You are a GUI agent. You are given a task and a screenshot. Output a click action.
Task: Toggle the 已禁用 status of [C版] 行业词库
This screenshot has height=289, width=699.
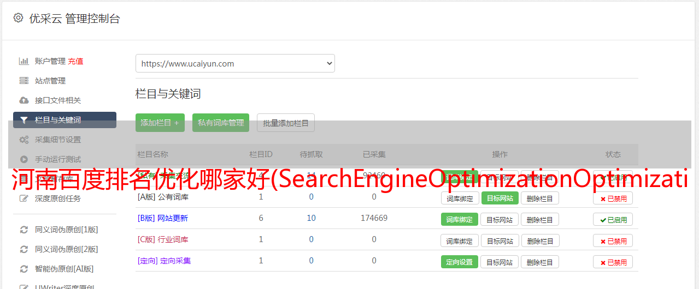click(613, 241)
